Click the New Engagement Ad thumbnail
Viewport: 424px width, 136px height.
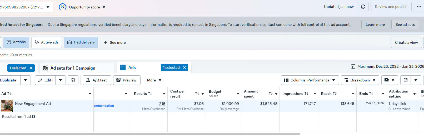(x=7, y=106)
